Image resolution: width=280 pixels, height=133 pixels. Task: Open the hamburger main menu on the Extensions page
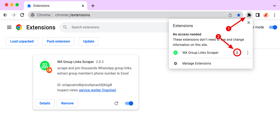click(x=9, y=27)
